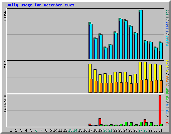Click green weekend day 13 label

pos(70,130)
